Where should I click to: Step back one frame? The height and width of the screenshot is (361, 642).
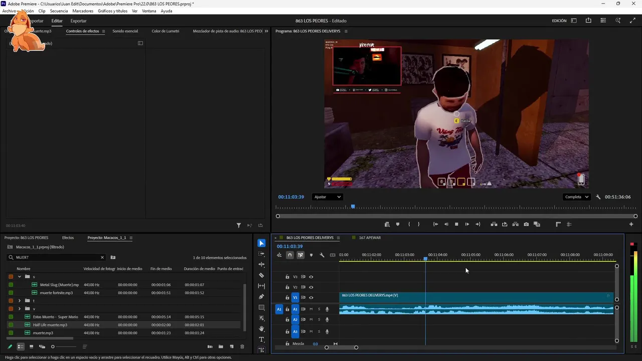coord(446,224)
